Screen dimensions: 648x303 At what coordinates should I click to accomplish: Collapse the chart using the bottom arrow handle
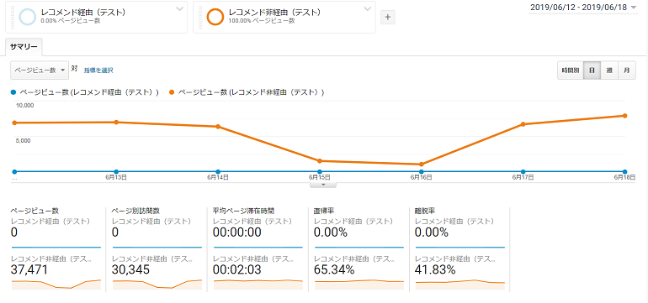(323, 185)
